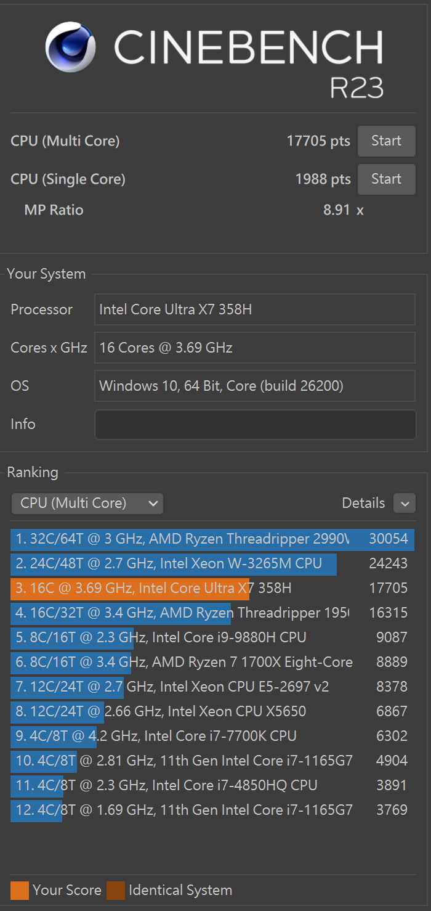431x911 pixels.
Task: Click the OS version field
Action: (x=255, y=386)
